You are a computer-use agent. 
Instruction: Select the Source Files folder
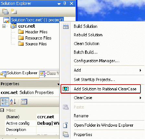pyautogui.click(x=36, y=44)
